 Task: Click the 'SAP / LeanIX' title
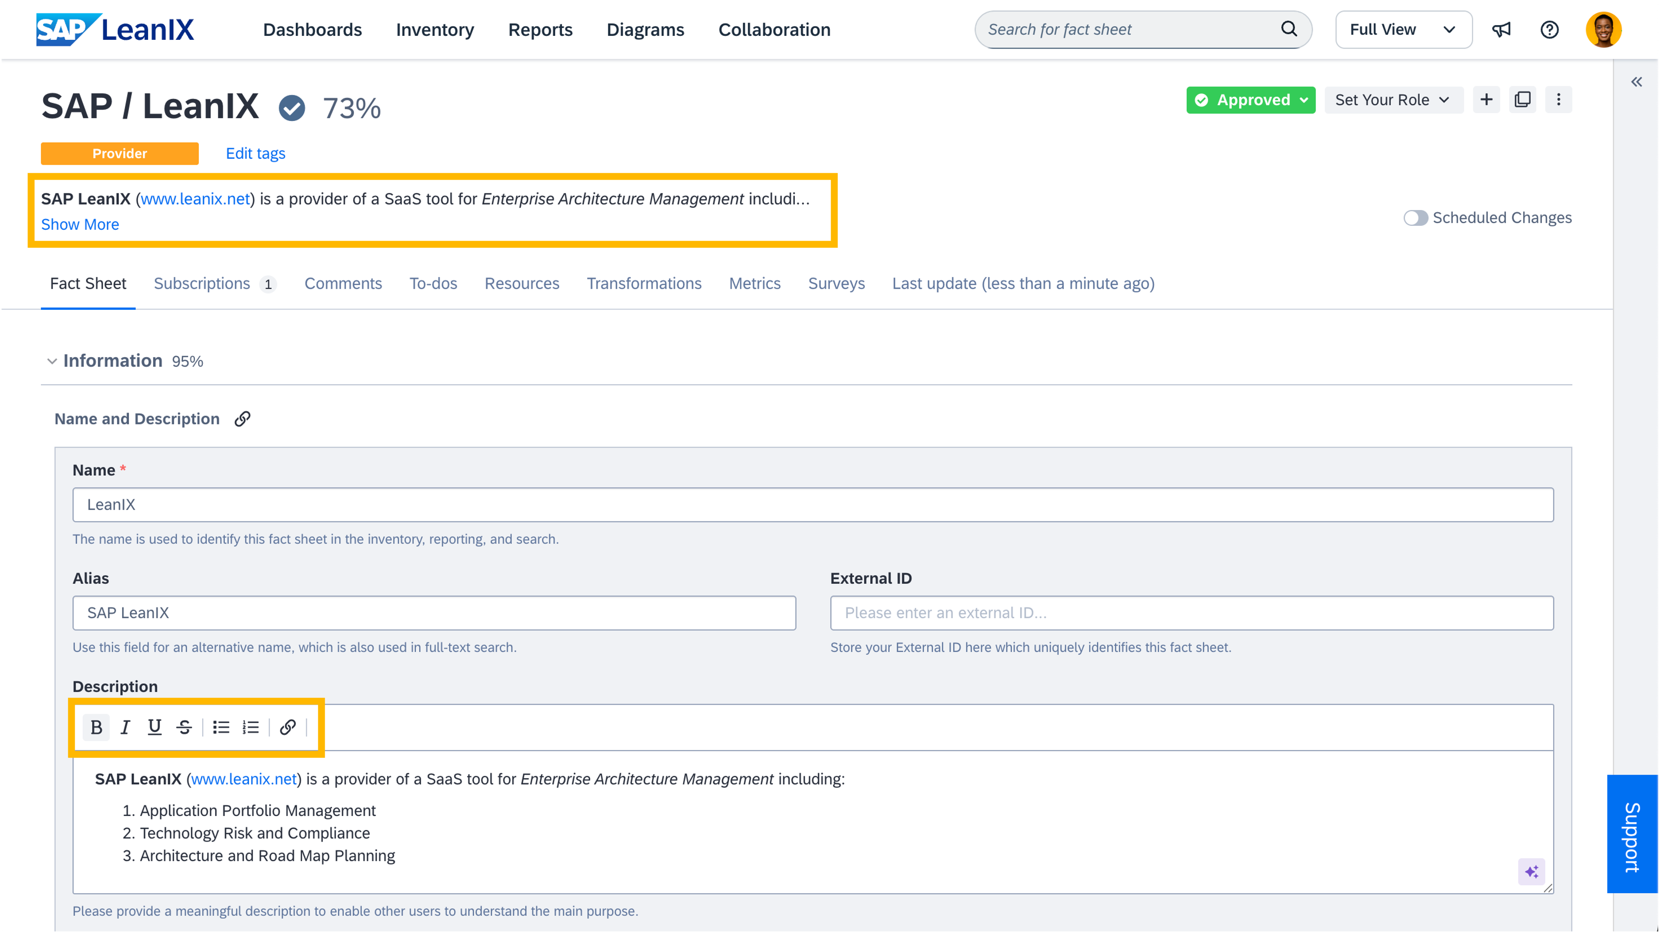pos(150,106)
